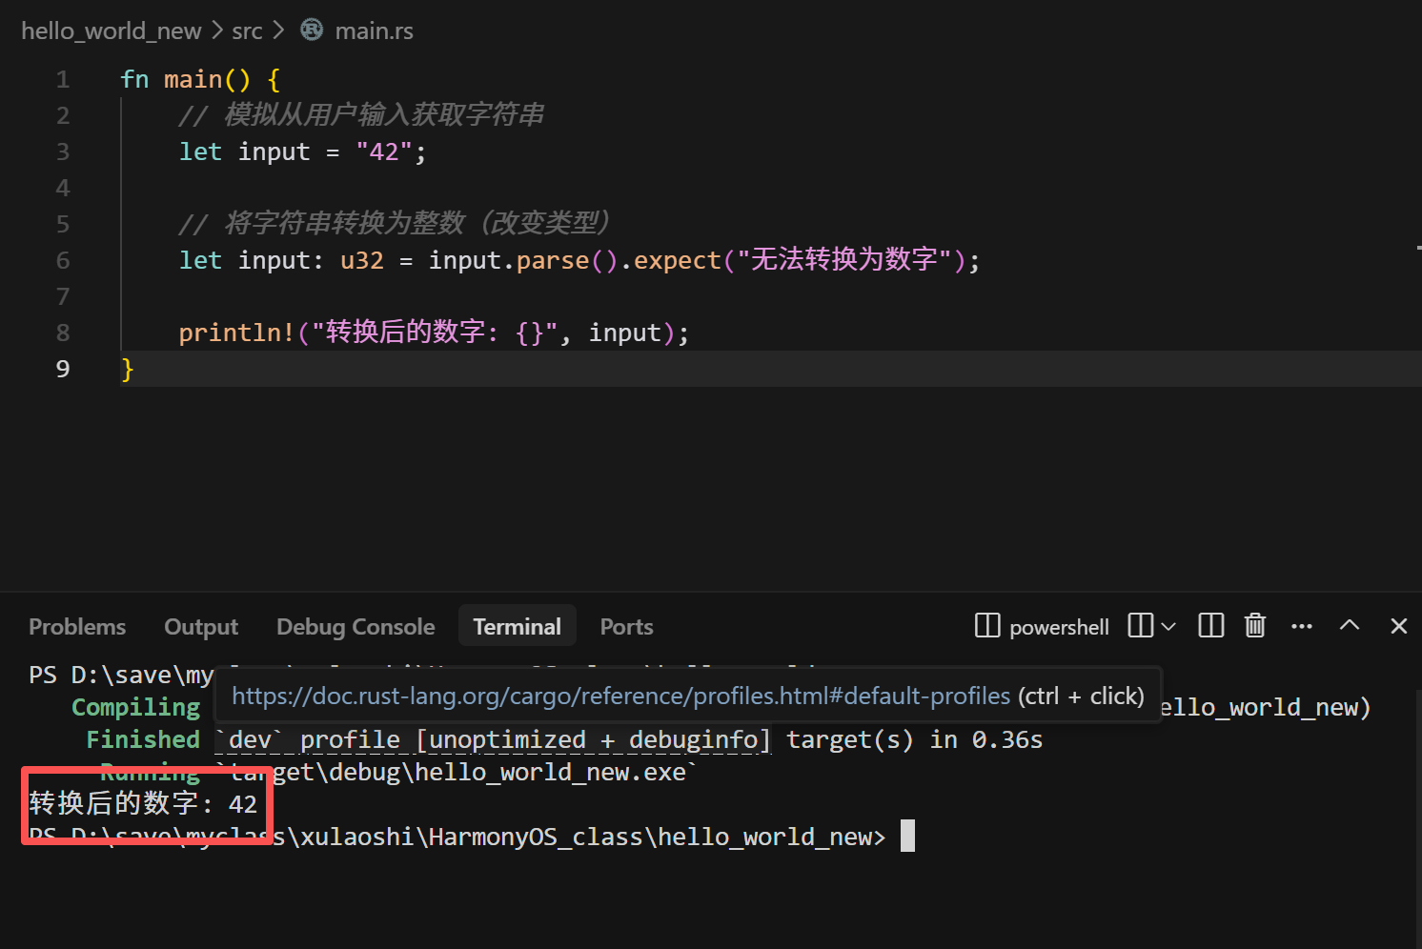
Task: Click hello_world_new.exe path in terminal
Action: pyautogui.click(x=457, y=772)
